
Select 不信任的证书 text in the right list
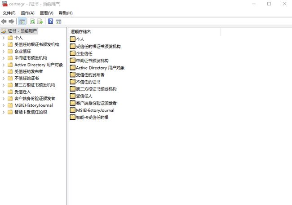pos(88,82)
